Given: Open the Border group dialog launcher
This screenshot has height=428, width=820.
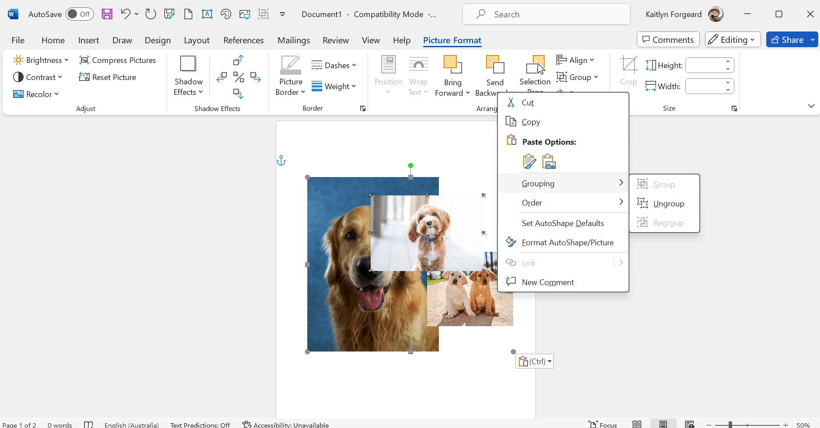Looking at the screenshot, I should pos(363,108).
